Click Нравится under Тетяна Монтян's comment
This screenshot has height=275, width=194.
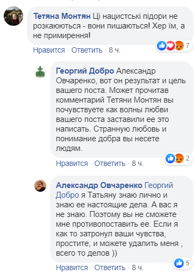(49, 50)
